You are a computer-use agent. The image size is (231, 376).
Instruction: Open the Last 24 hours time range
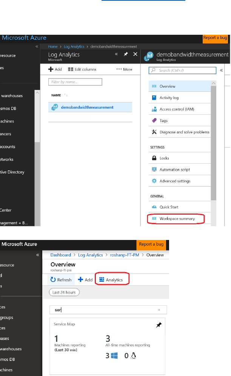point(64,292)
